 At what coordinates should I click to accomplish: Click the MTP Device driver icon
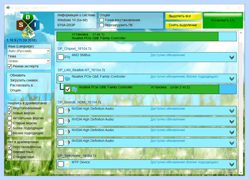tap(67, 164)
